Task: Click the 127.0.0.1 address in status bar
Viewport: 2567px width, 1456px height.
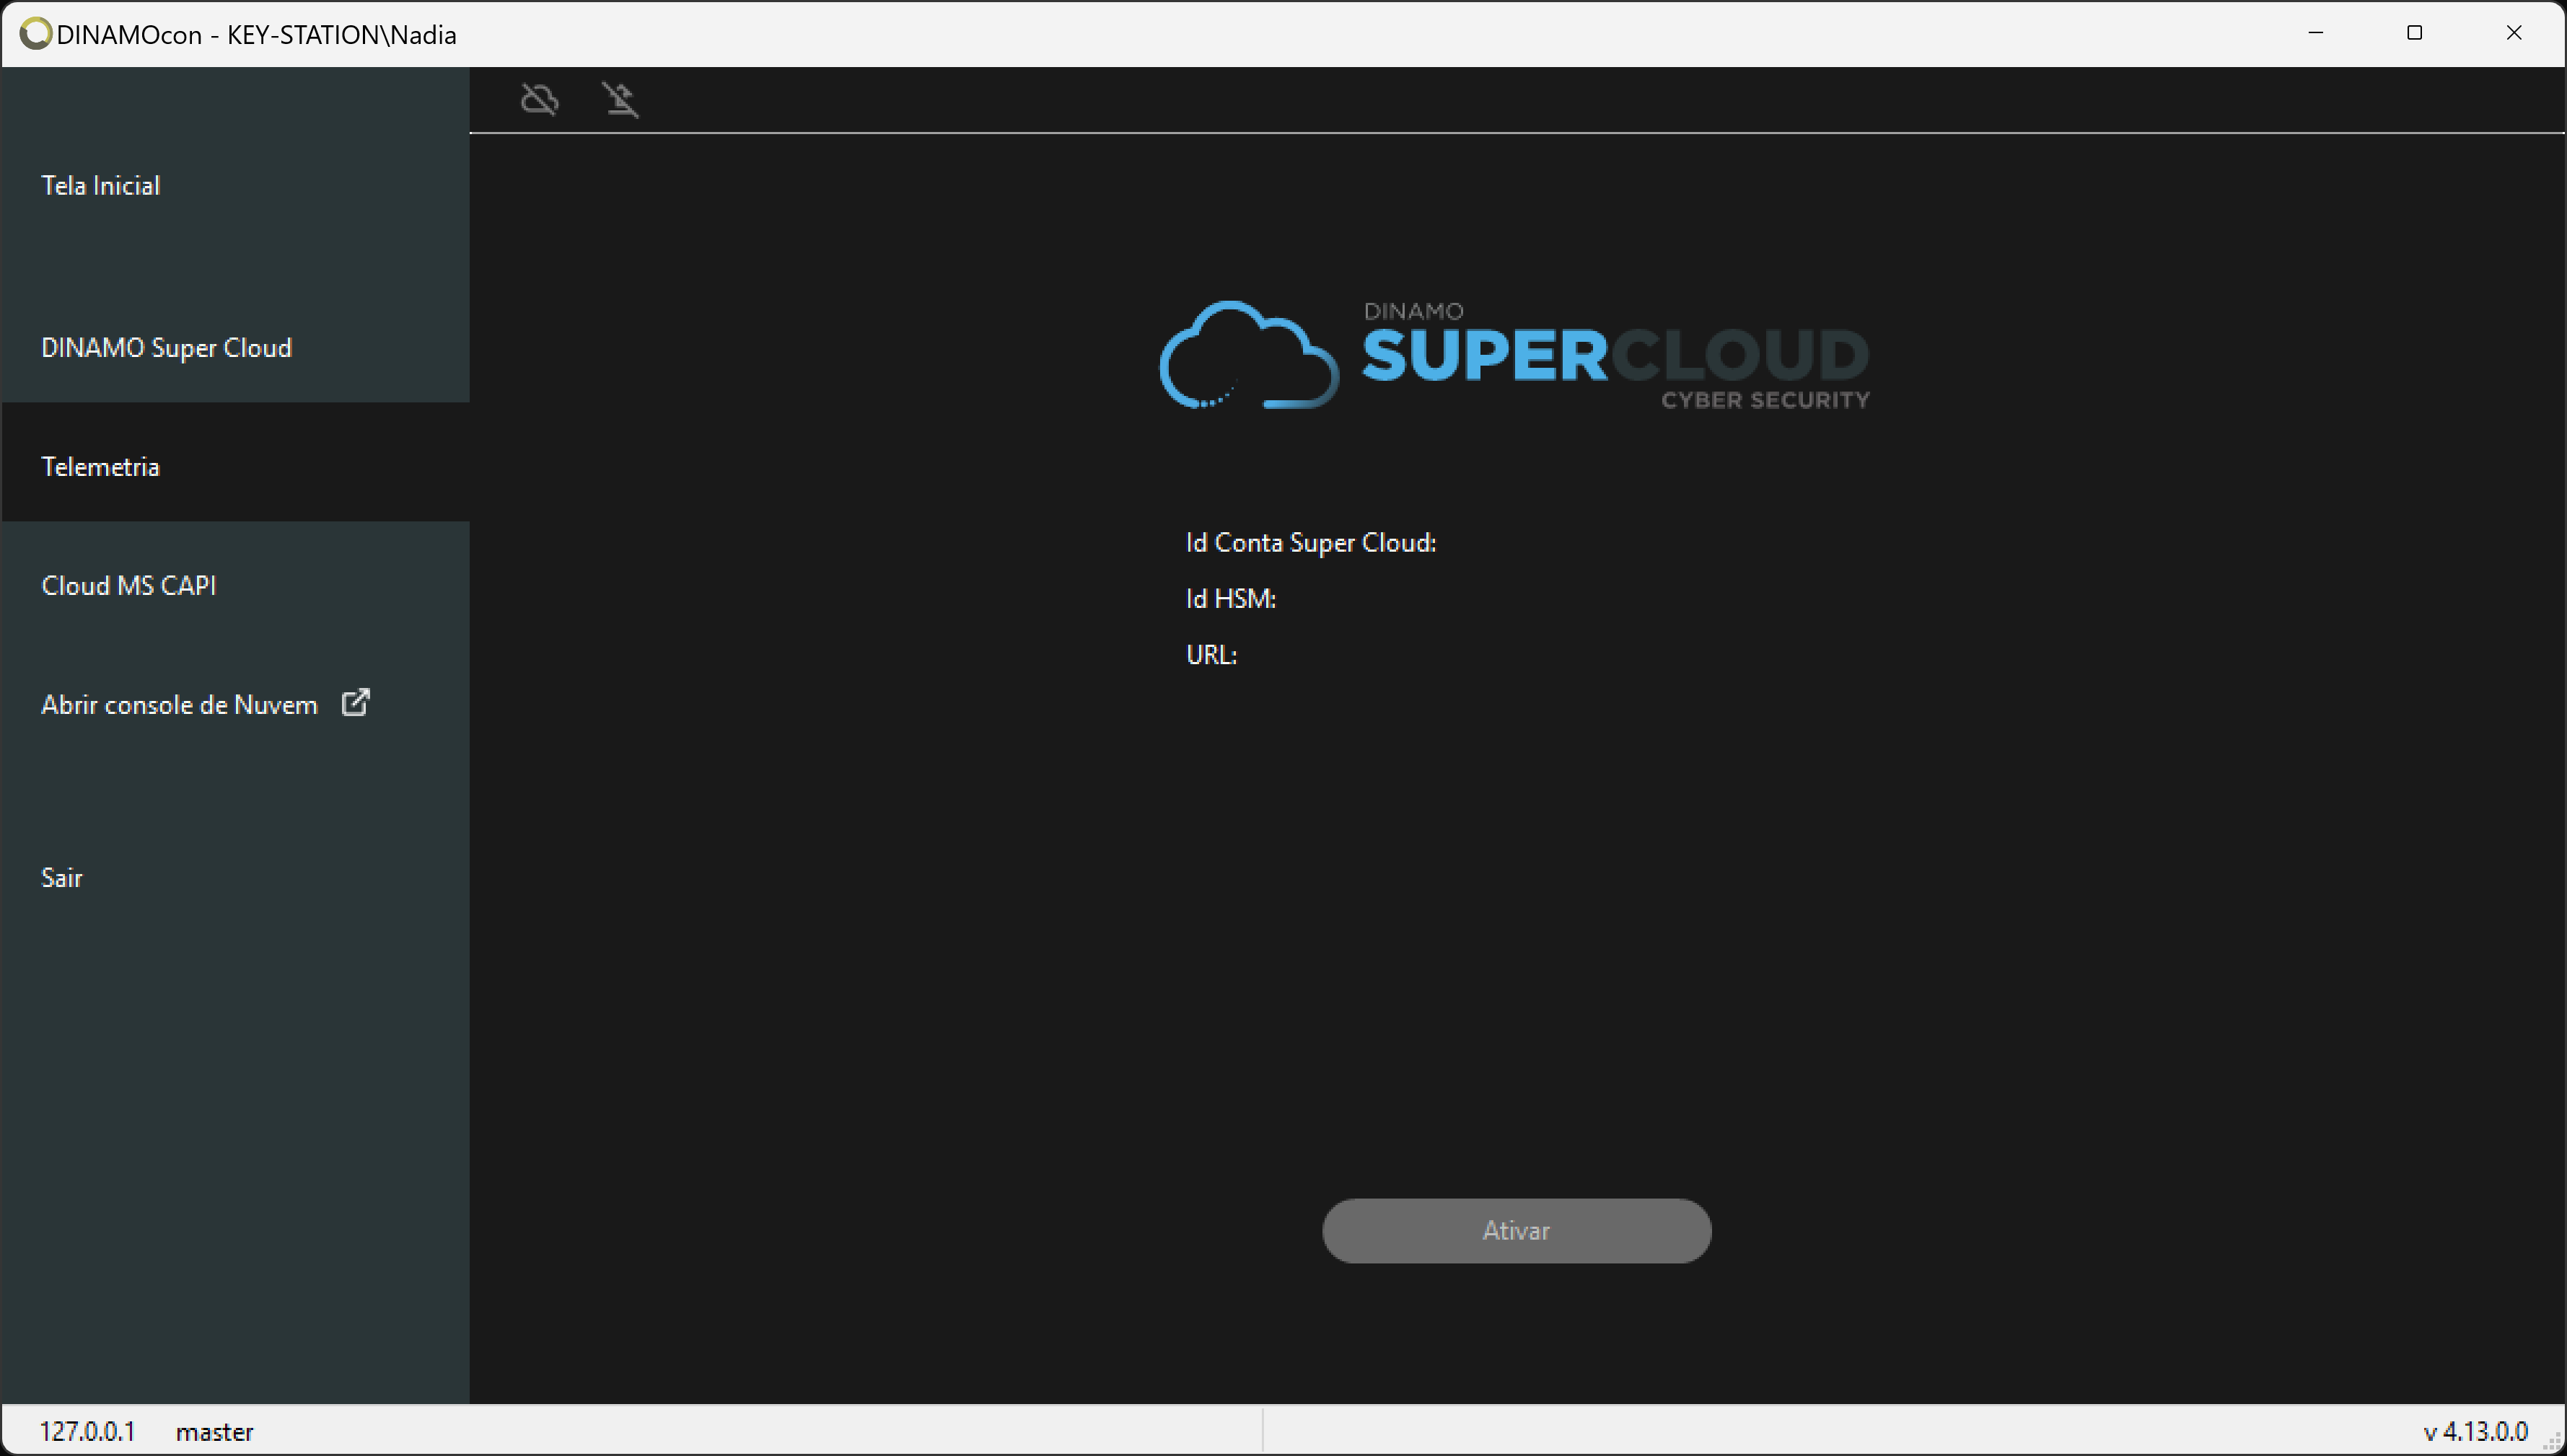Action: pyautogui.click(x=87, y=1431)
